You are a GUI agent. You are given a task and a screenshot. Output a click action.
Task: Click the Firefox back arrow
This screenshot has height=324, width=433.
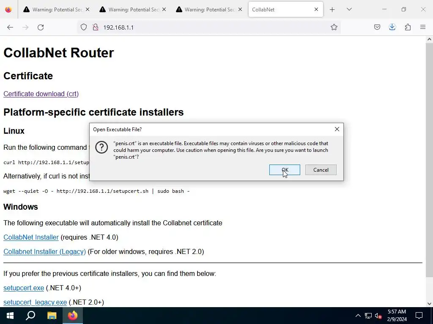point(10,27)
